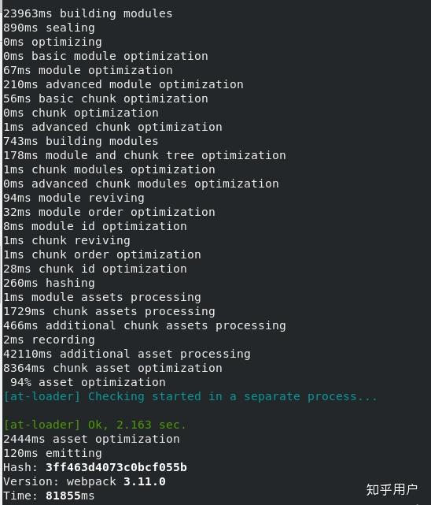Click the 743ms building modules line
The height and width of the screenshot is (505, 431).
click(81, 141)
